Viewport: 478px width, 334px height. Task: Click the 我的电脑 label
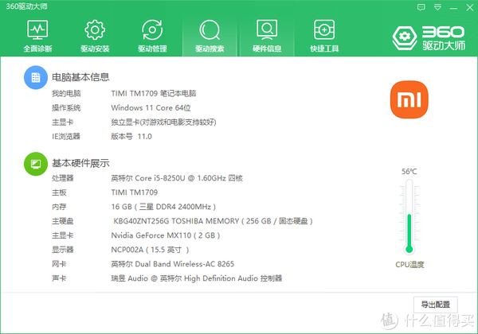(66, 93)
